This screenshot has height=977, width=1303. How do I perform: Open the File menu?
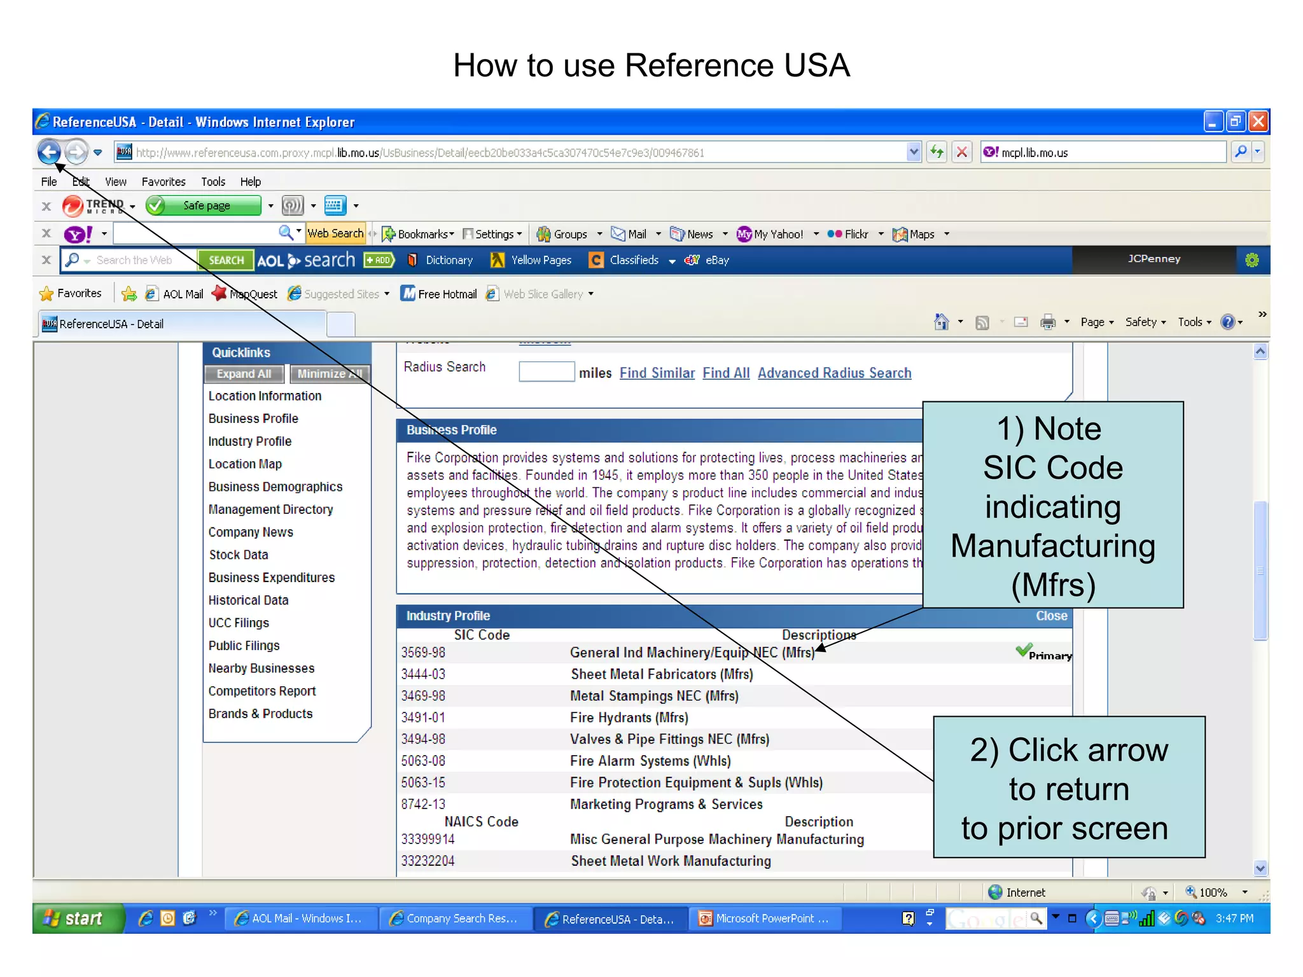click(x=48, y=181)
